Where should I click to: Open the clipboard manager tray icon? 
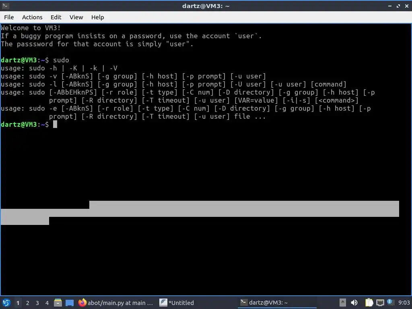click(x=369, y=303)
